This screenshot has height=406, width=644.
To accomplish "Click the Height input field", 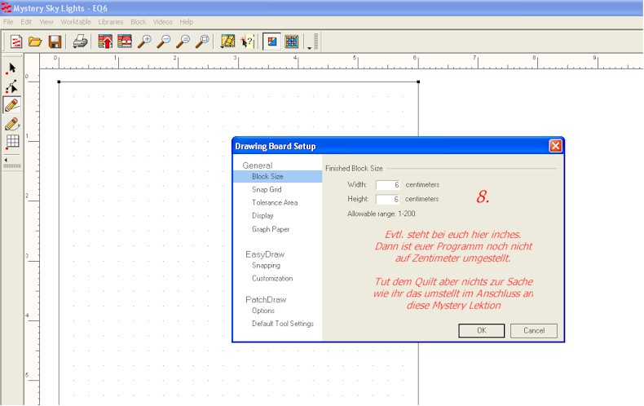I will (x=388, y=199).
